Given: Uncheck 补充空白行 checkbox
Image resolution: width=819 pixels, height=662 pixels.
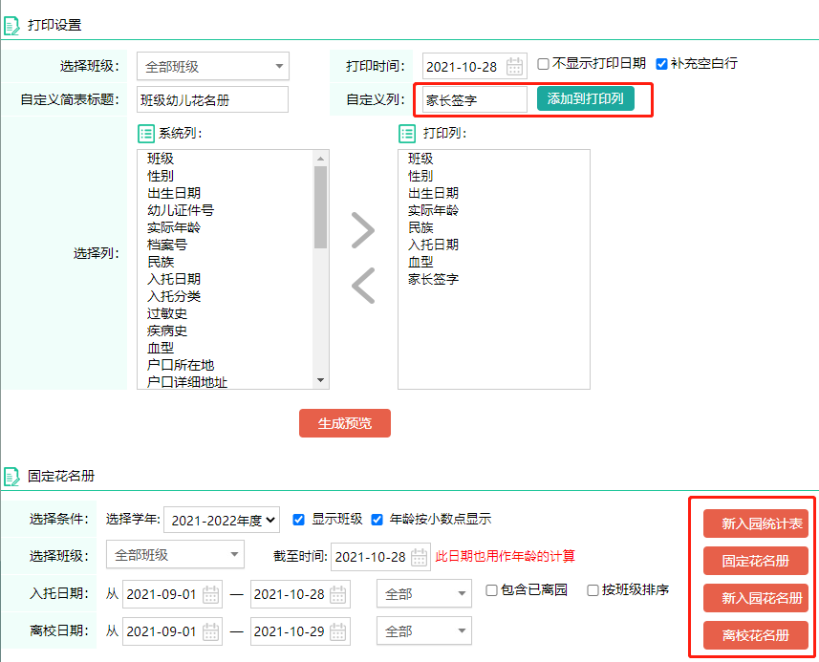Looking at the screenshot, I should [x=661, y=64].
